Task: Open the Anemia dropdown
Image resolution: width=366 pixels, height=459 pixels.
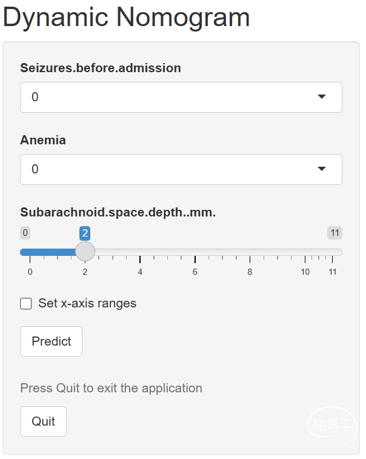Action: (181, 169)
